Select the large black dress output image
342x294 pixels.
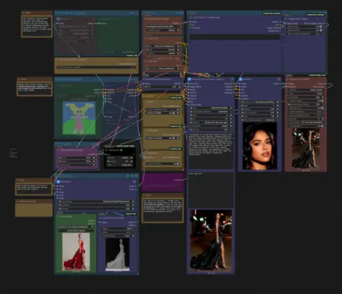point(211,241)
